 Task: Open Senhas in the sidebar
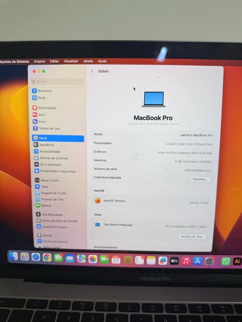pyautogui.click(x=45, y=235)
